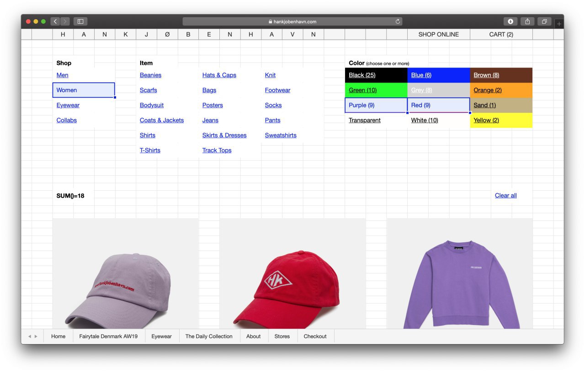Filter items by Hats & Caps

219,75
